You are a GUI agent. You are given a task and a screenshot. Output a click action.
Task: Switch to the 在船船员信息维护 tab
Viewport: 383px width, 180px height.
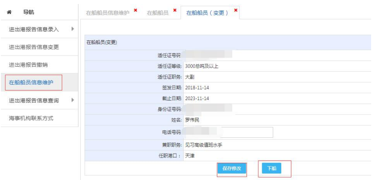[x=108, y=13]
